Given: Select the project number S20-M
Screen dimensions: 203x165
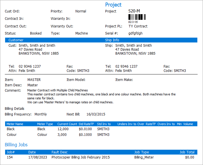Looking at the screenshot, I should [134, 11].
